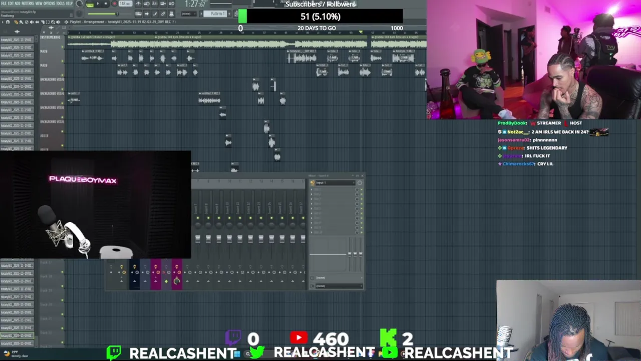Click the 1:27:67 time display

coord(195,4)
